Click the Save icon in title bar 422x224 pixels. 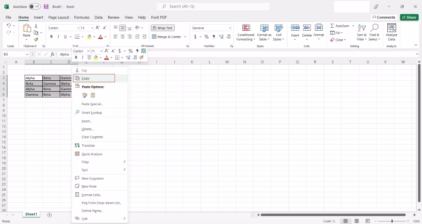46,6
